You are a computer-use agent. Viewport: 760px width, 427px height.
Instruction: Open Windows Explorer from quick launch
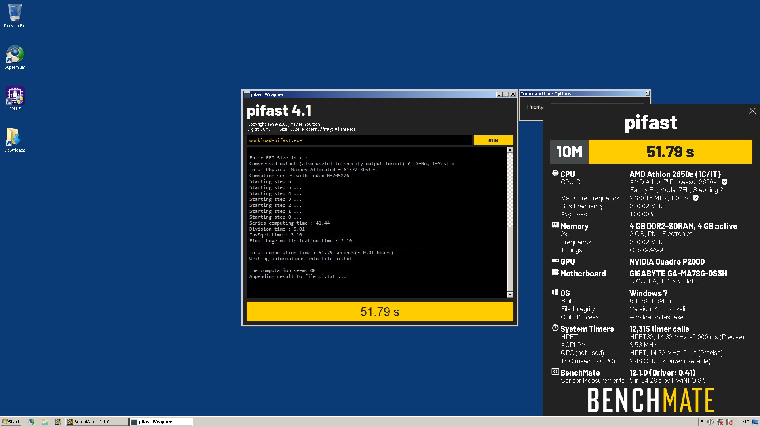[45, 422]
